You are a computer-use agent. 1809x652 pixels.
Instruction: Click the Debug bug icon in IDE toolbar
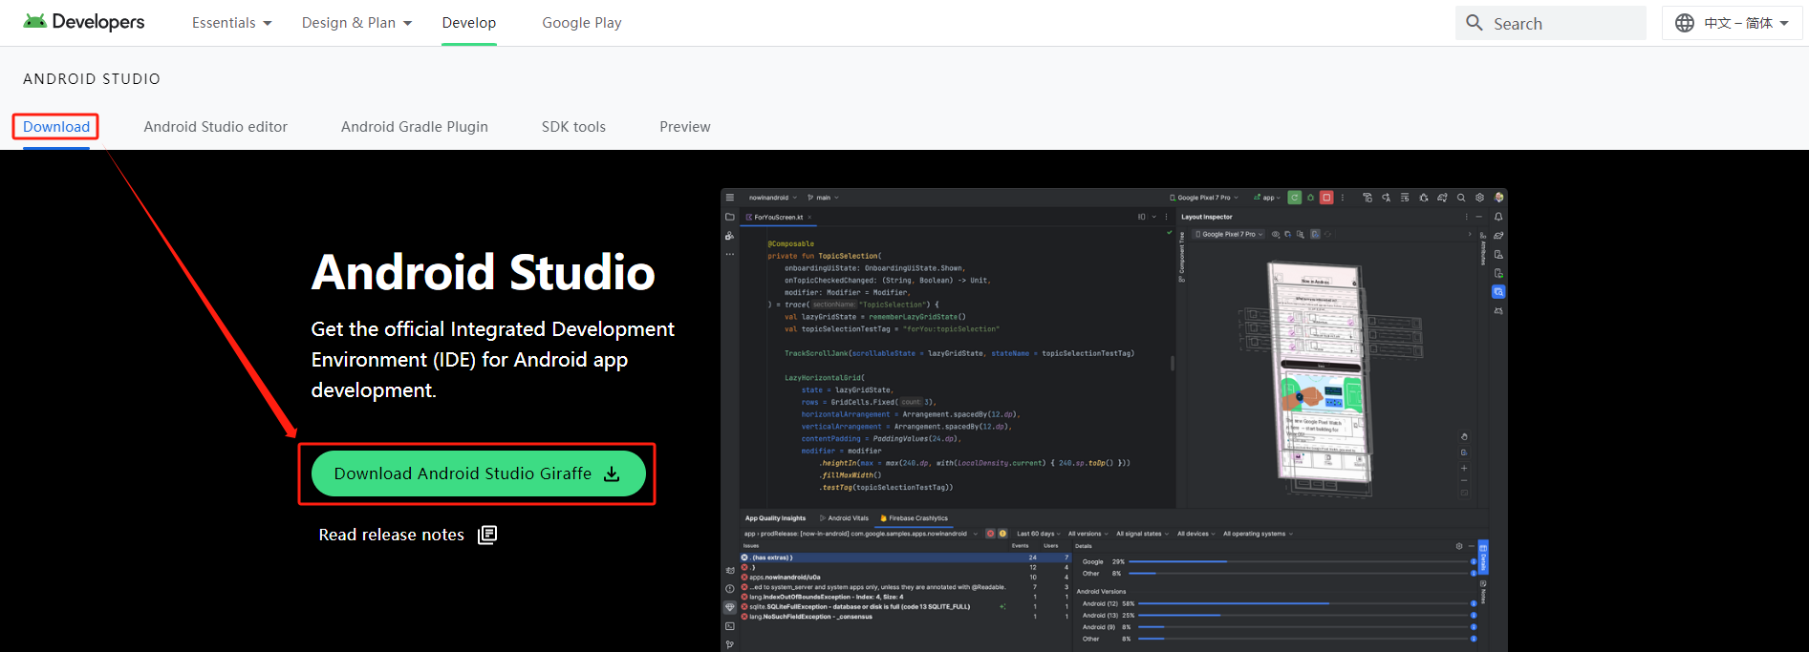(1310, 198)
